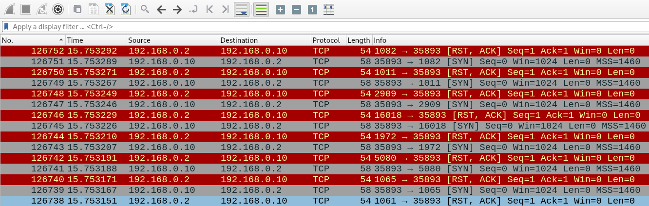Save this capture file

pyautogui.click(x=94, y=9)
